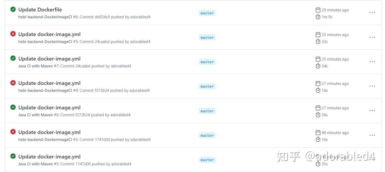This screenshot has width=385, height=172.
Task: Open the kebab menu for the Update Dockerfile run
Action: (x=372, y=12)
